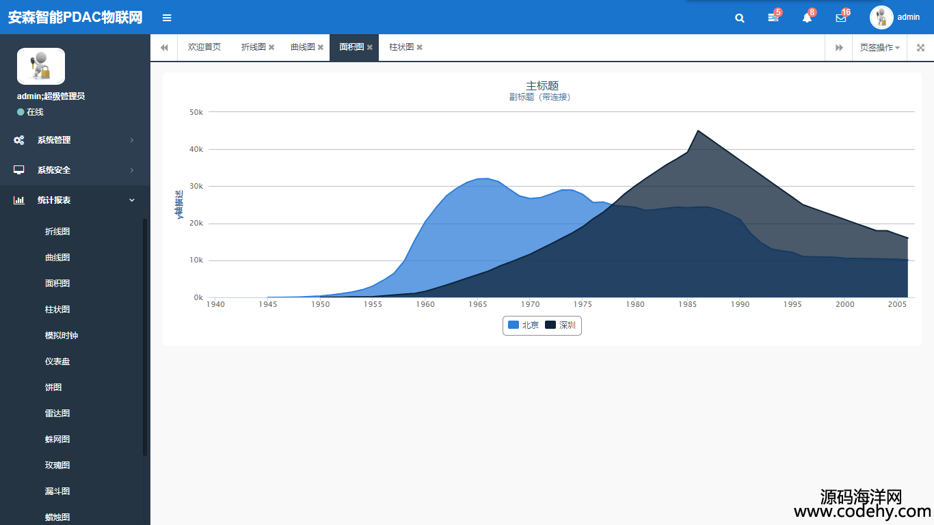934x525 pixels.
Task: Toggle the 北京 series in the legend
Action: point(524,325)
